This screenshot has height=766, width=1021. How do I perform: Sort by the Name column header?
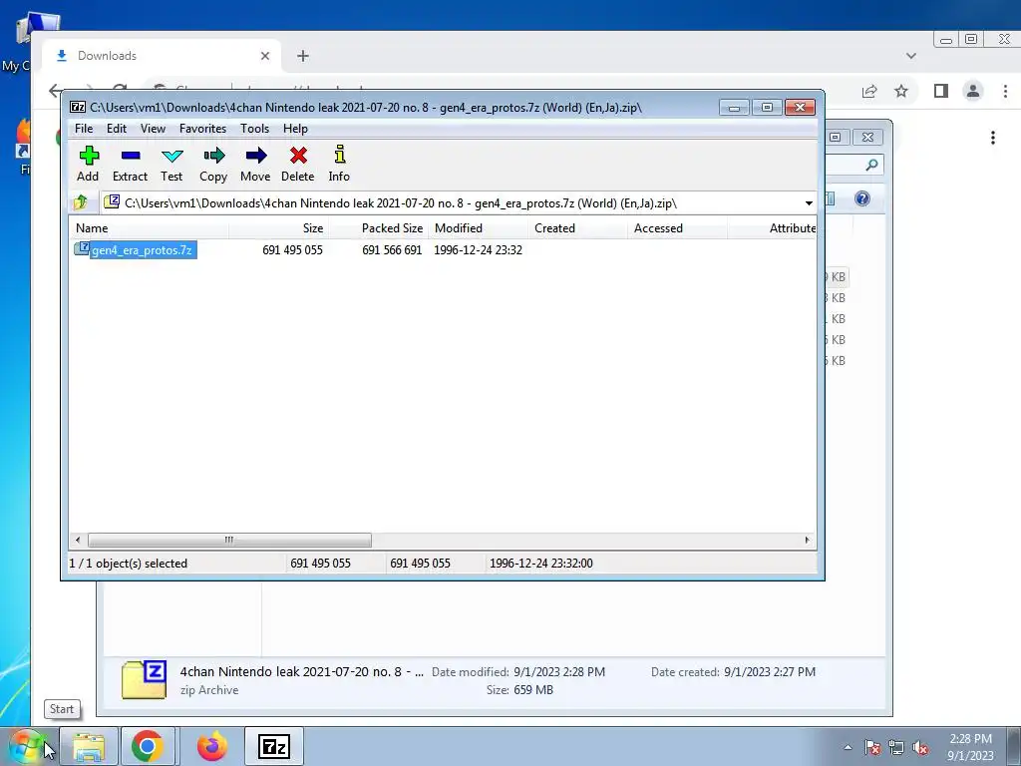coord(150,228)
